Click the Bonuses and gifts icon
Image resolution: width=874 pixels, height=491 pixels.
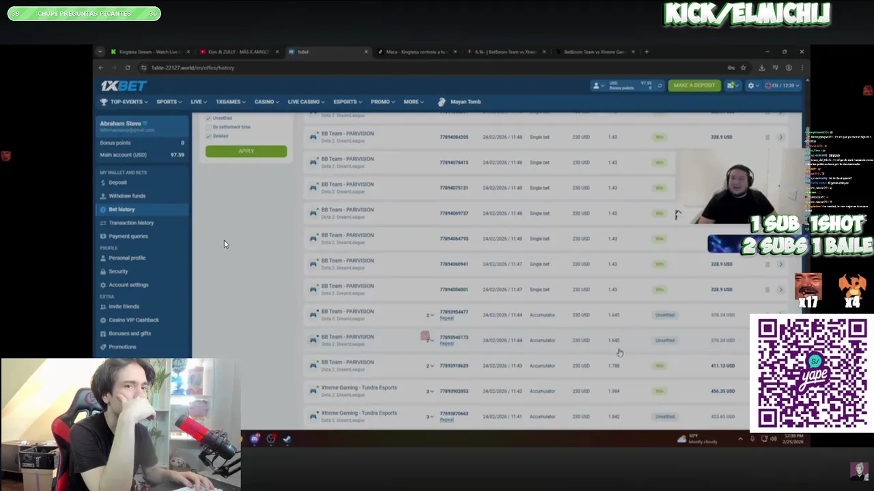[x=102, y=333]
